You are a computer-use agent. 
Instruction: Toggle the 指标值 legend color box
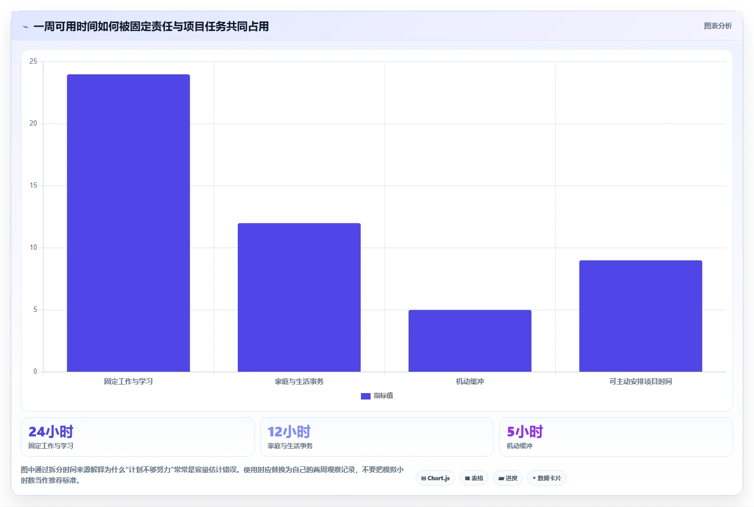pyautogui.click(x=366, y=396)
